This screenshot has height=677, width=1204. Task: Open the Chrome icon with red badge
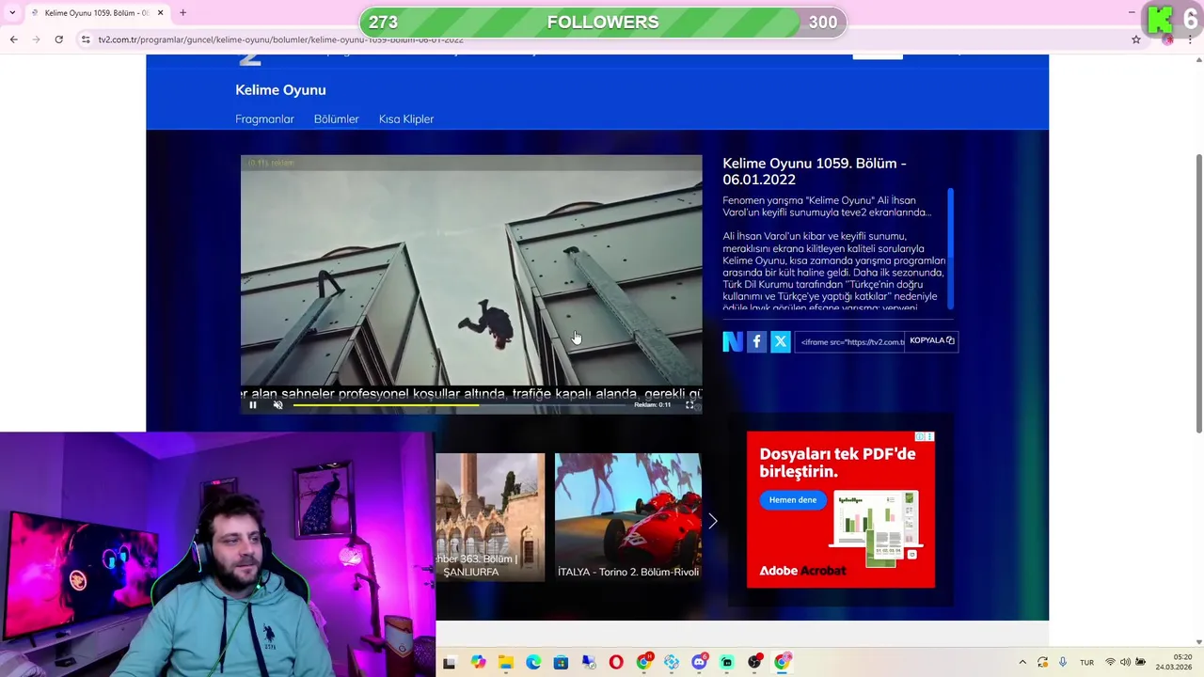pos(644,662)
